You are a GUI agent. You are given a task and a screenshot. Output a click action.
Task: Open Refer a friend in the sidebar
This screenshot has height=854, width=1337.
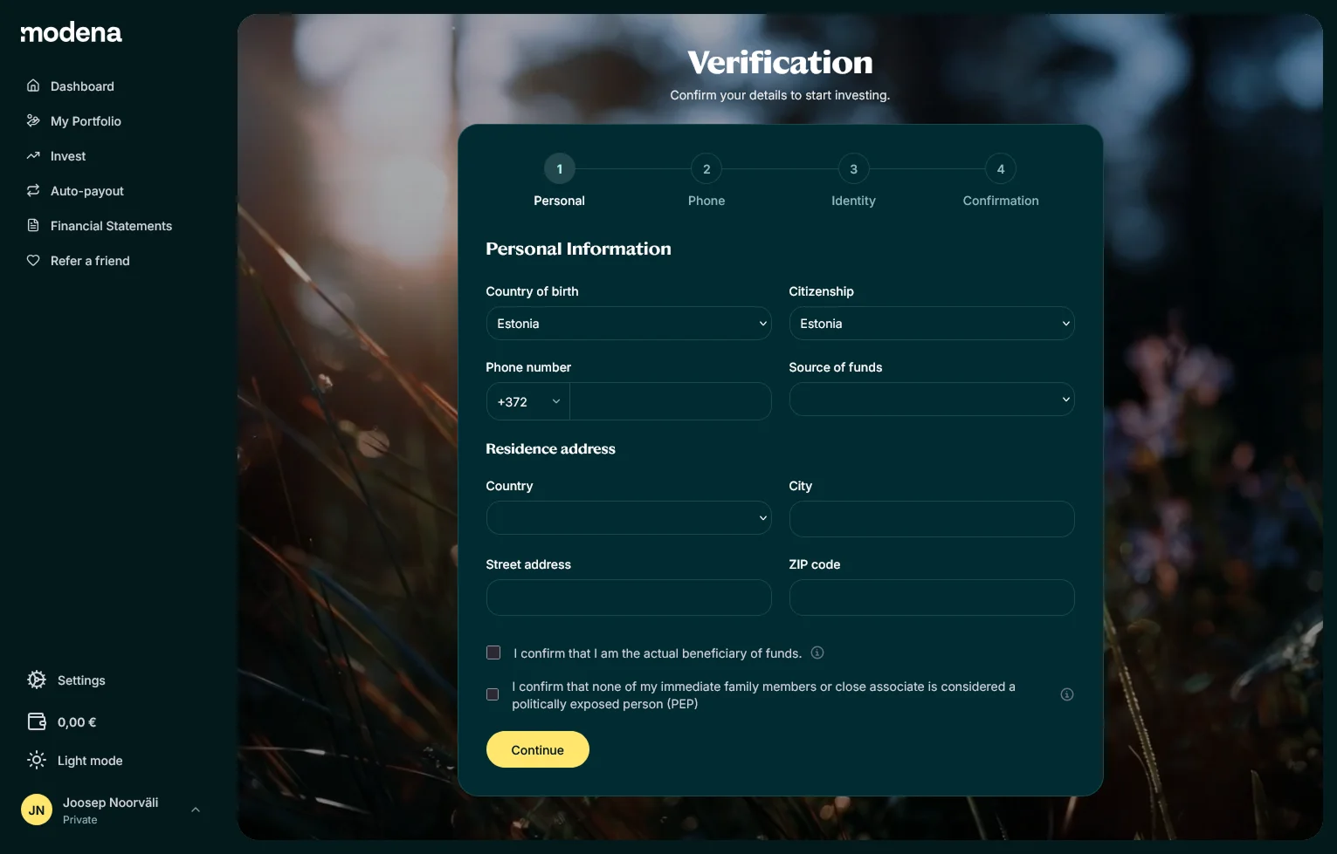coord(90,261)
